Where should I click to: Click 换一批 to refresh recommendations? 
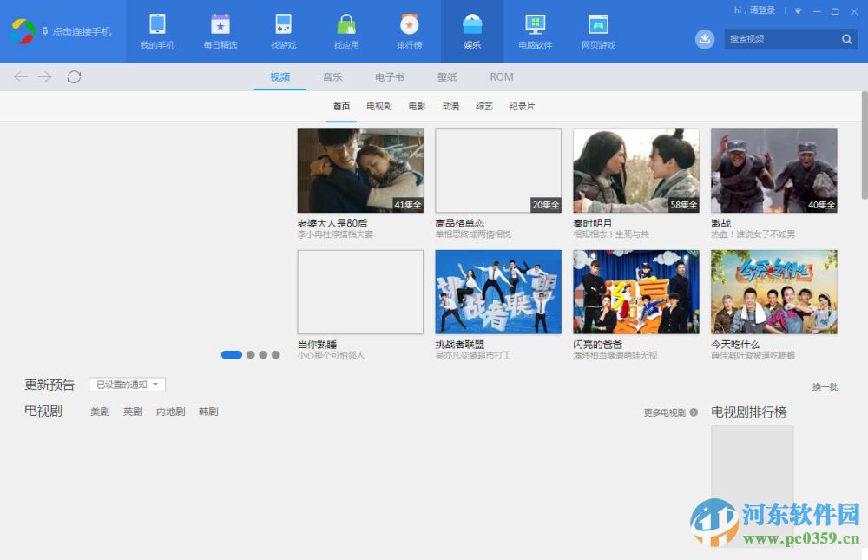(825, 387)
